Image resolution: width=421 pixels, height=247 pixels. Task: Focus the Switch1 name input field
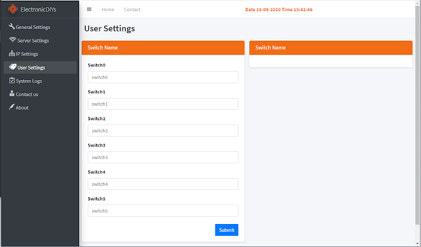point(163,104)
